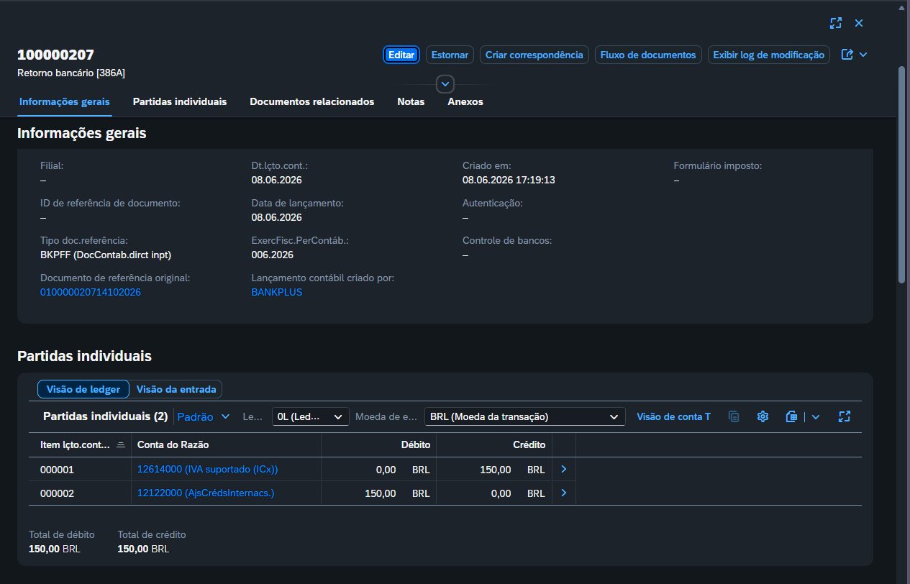
Task: Open the Padrão view variant dropdown
Action: (x=204, y=416)
